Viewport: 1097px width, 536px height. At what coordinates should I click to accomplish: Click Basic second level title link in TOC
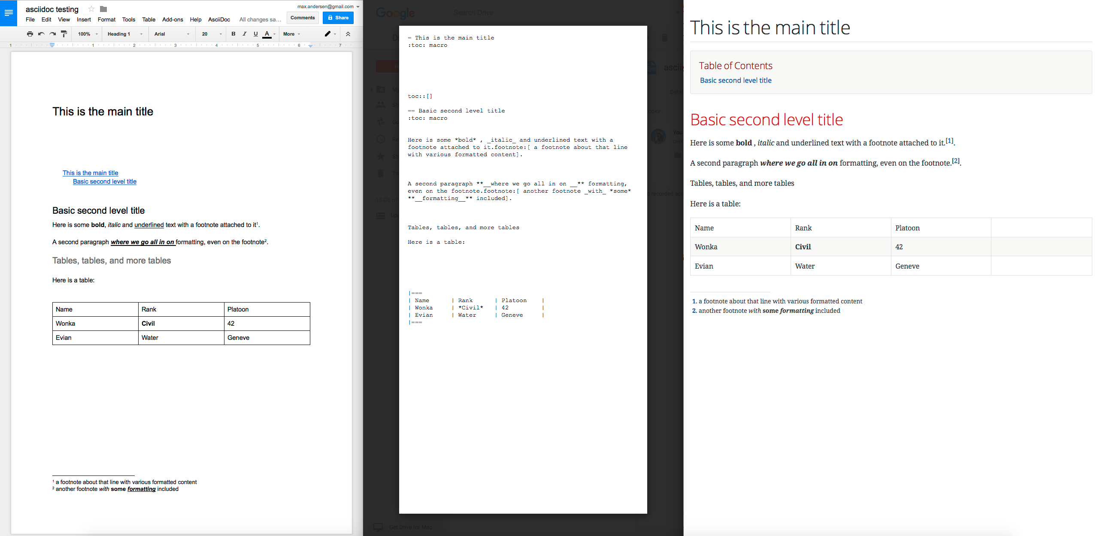pyautogui.click(x=735, y=79)
